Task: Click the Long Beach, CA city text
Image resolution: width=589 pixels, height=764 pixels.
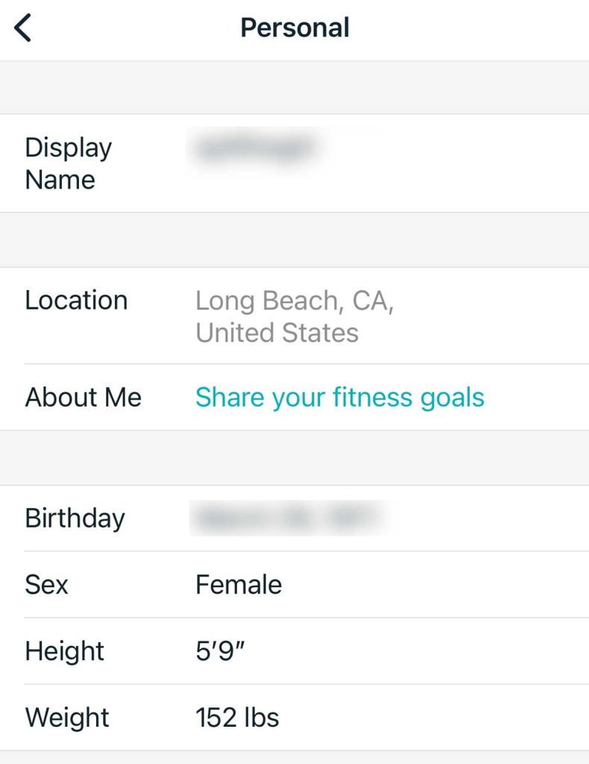Action: (294, 301)
